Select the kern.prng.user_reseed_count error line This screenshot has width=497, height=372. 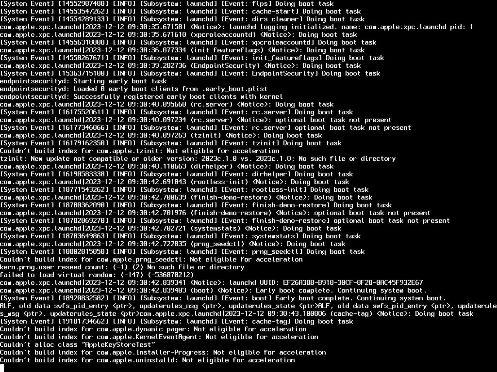pos(122,267)
